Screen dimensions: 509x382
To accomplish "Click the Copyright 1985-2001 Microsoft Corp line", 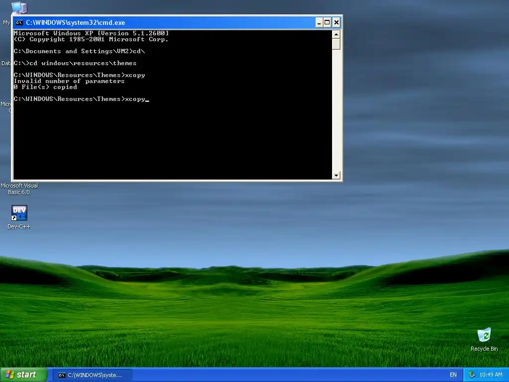I will (x=91, y=39).
